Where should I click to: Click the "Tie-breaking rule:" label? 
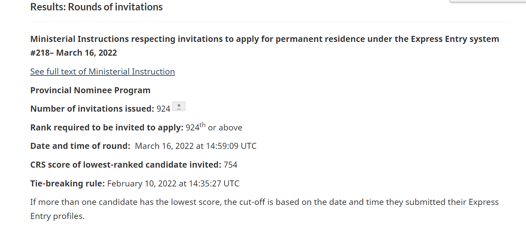[x=67, y=184]
